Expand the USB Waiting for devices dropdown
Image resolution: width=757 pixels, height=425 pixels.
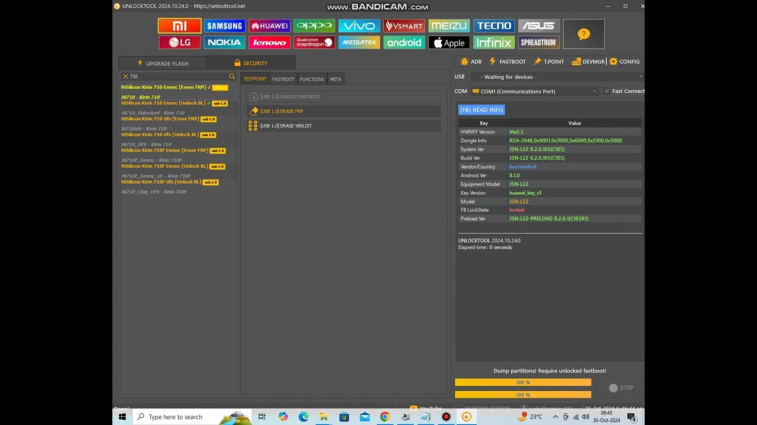559,77
